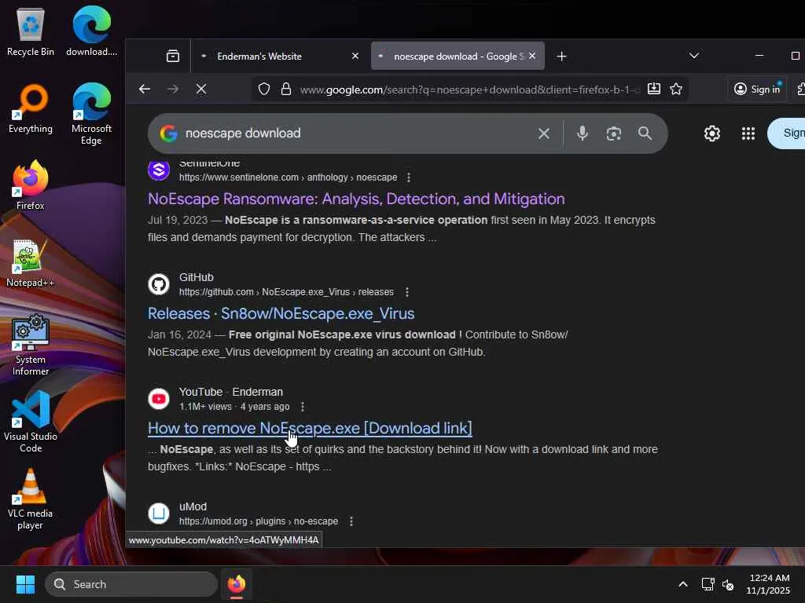
Task: Click the SentinelOne site favicon
Action: [159, 170]
